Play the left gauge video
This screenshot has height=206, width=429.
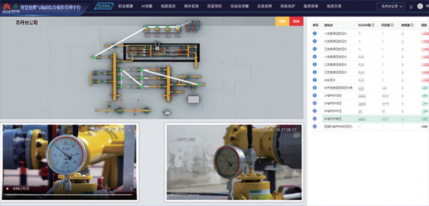8,188
